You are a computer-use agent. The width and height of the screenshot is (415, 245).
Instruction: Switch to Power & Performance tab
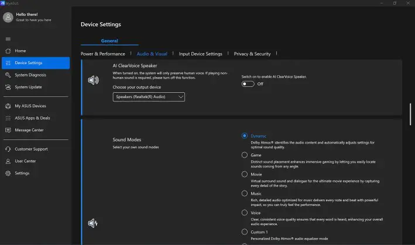[102, 54]
